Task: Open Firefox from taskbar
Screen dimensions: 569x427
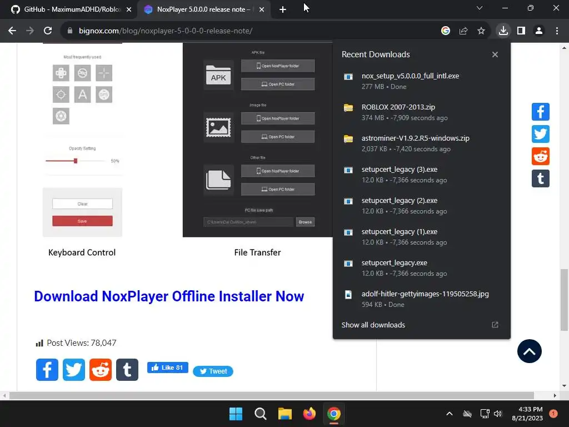Action: tap(309, 414)
